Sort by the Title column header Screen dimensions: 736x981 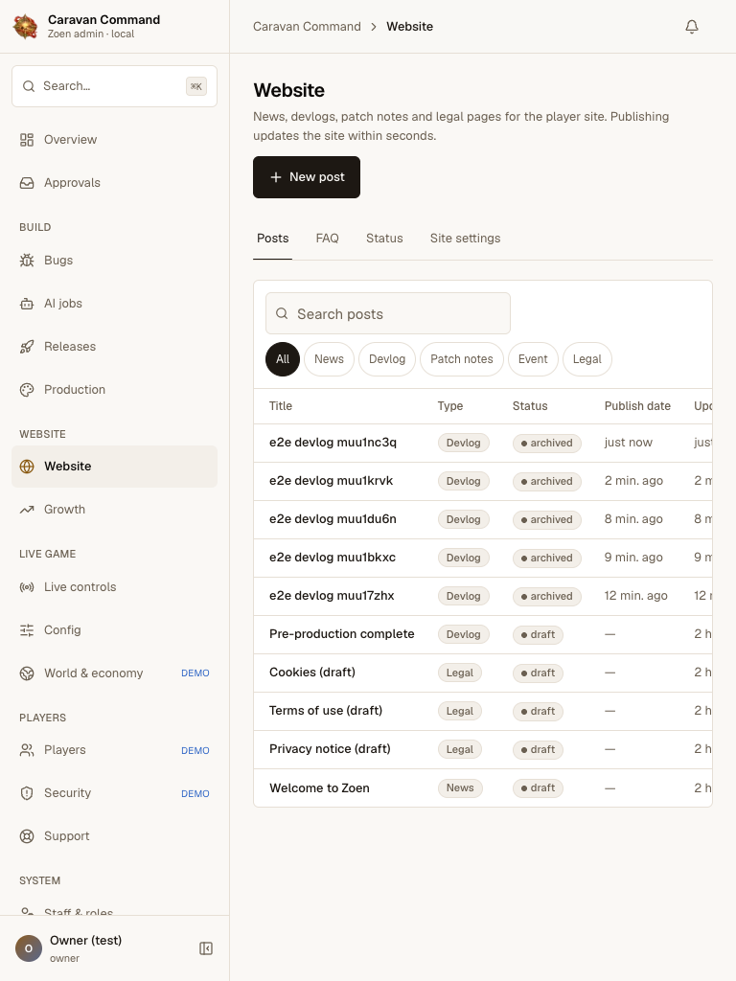(x=281, y=406)
